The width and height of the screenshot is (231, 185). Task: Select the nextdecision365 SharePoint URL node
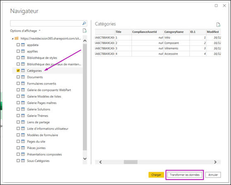[51, 38]
